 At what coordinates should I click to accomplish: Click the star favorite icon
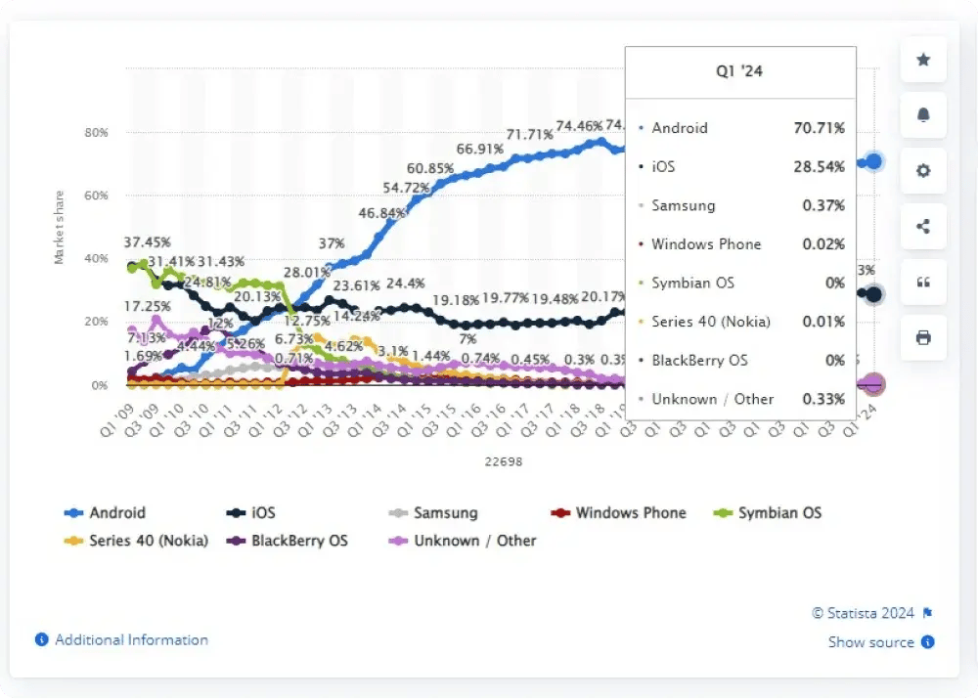[923, 60]
